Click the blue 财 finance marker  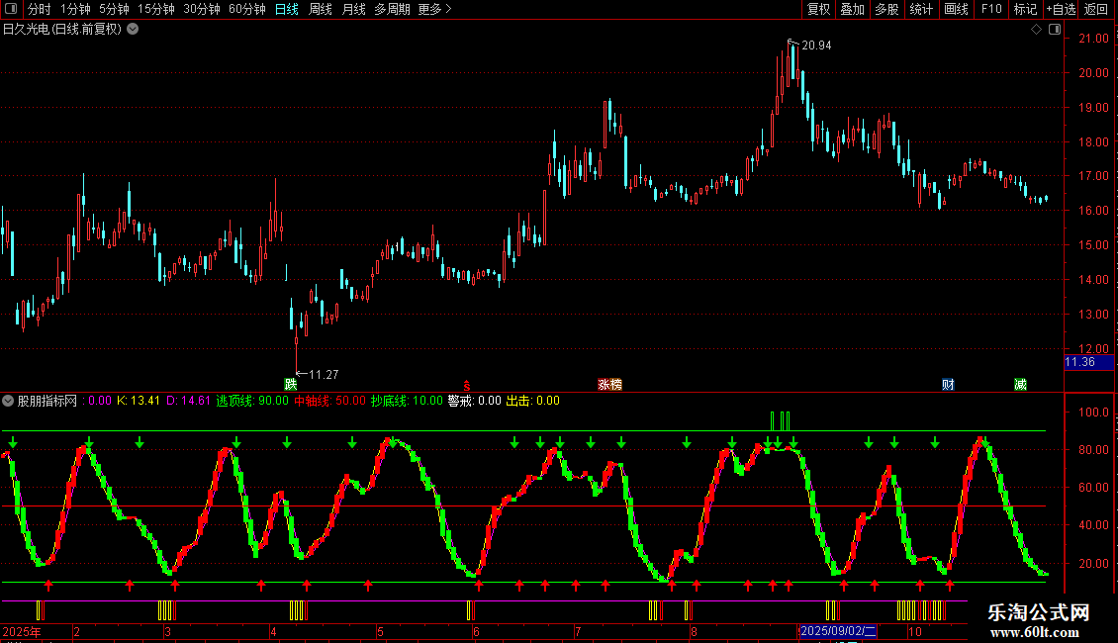[948, 384]
